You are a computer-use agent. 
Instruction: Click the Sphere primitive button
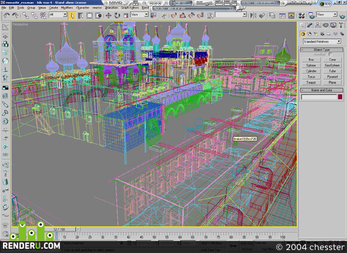tap(311, 65)
